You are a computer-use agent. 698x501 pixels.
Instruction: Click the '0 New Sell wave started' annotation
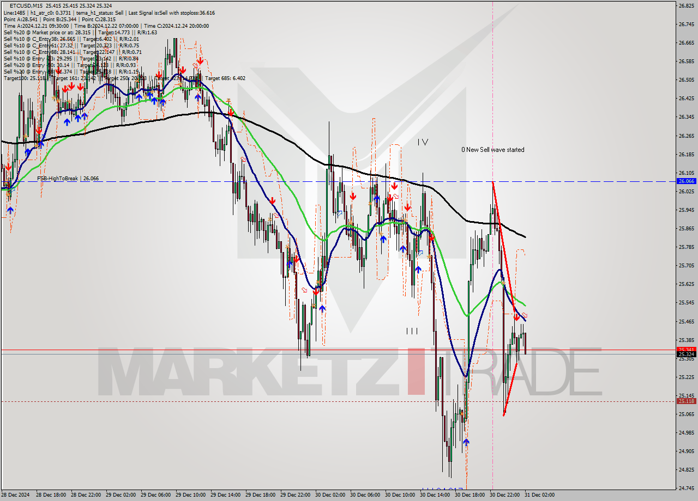pyautogui.click(x=493, y=149)
